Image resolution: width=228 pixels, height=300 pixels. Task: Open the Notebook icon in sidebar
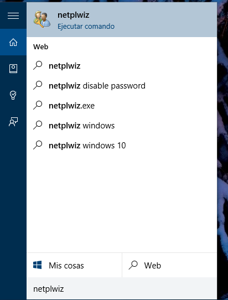(13, 69)
